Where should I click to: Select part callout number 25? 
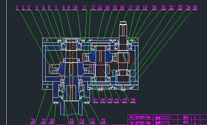tap(195, 7)
